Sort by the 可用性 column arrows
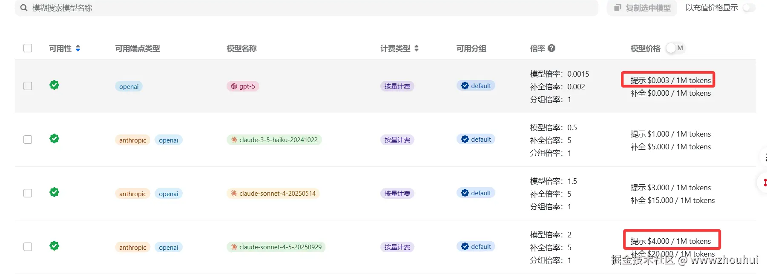The width and height of the screenshot is (767, 274). 78,48
